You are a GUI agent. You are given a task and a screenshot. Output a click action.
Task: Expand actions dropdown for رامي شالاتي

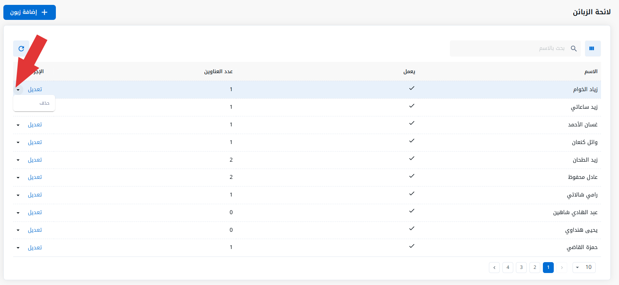point(18,195)
